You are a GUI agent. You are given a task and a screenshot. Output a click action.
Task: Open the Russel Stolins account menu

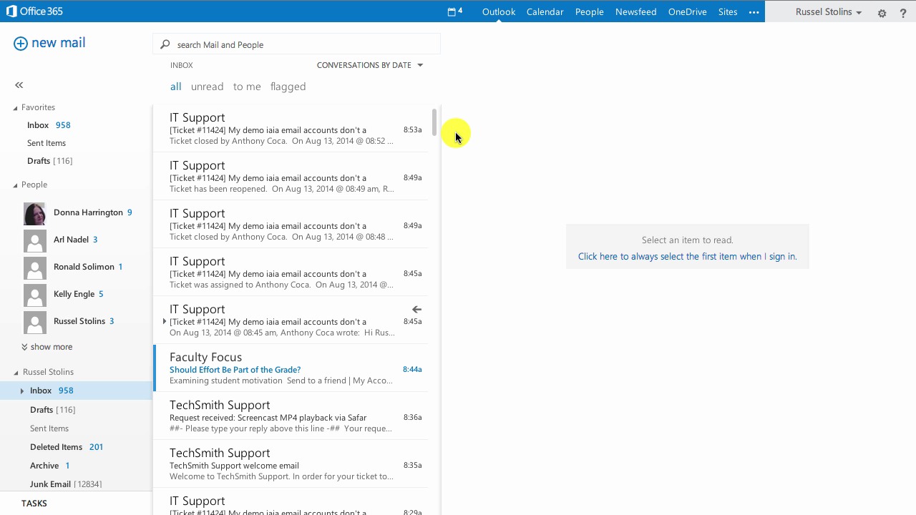click(x=828, y=12)
